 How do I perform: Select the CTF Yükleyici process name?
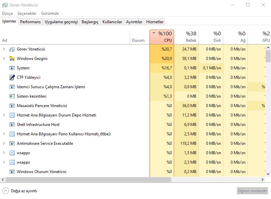(x=29, y=77)
